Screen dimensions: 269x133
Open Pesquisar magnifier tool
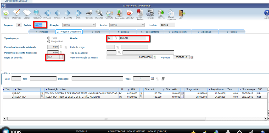coord(37,13)
